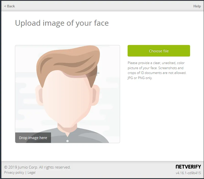This screenshot has height=179, width=204.
Task: Click the 'JPG or PNG only.' note
Action: (x=140, y=78)
